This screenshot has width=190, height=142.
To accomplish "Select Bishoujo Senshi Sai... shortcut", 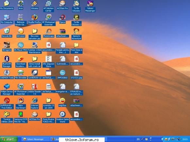I will coord(21,20).
